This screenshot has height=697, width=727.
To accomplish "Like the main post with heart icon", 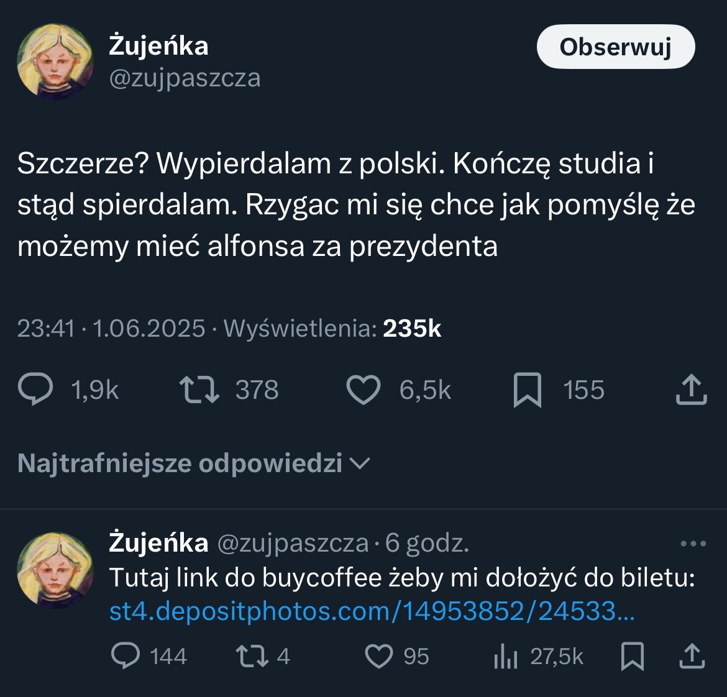I will click(x=363, y=390).
